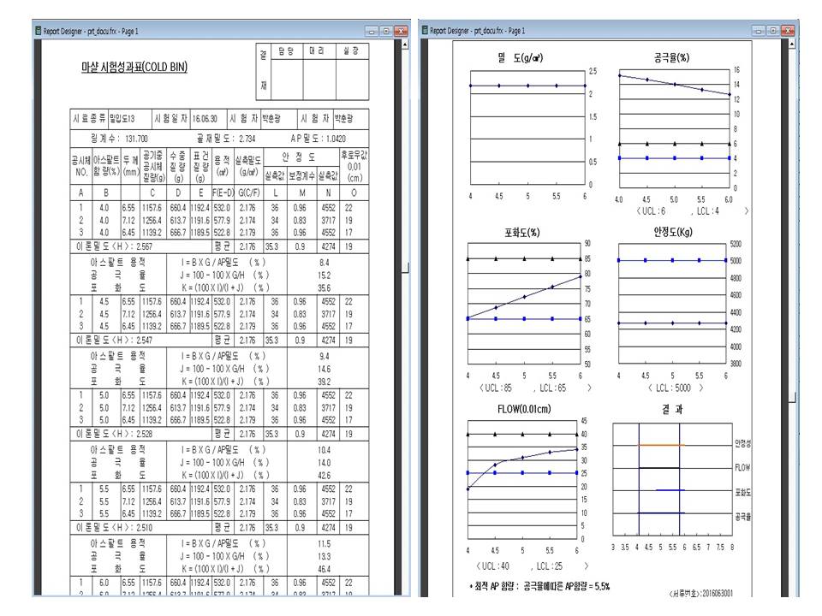Image resolution: width=822 pixels, height=616 pixels.
Task: Click the 공극율 row label in result chart
Action: pos(742,517)
